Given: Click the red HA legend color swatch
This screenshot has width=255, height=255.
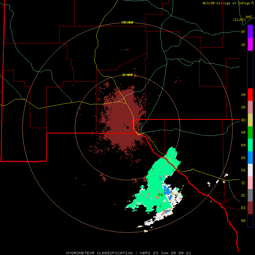Looking at the screenshot, I should [250, 95].
